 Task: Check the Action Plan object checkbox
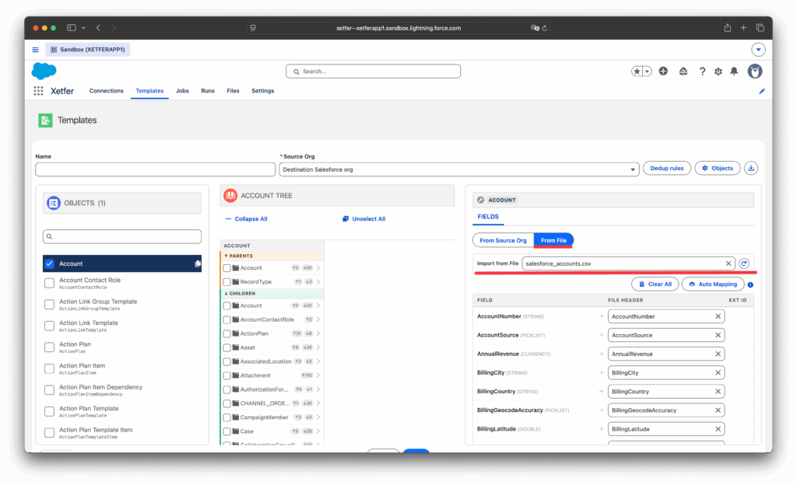49,347
